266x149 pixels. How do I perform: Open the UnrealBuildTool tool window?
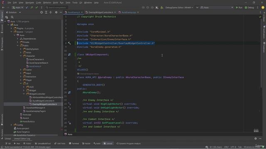click(43, 144)
